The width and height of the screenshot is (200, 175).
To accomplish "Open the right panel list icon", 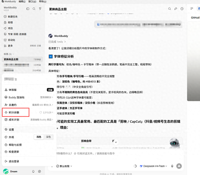I will point(192,8).
